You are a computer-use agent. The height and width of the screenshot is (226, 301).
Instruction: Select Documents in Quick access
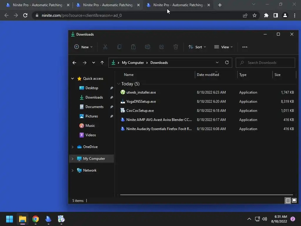(x=94, y=107)
